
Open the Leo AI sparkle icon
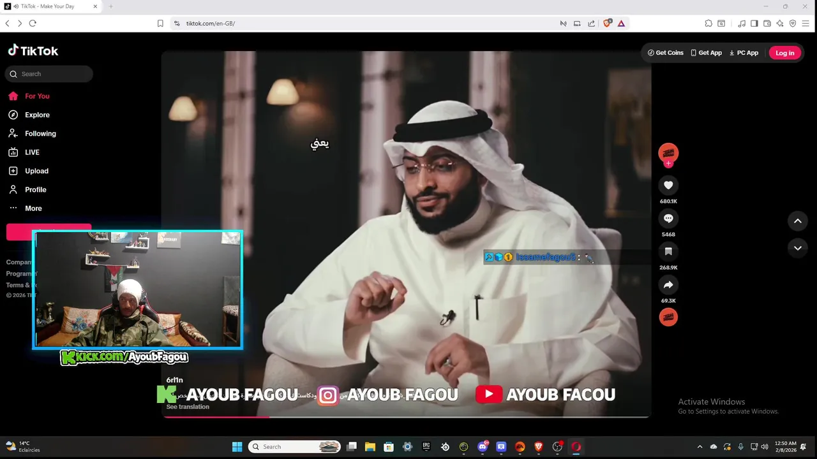point(779,23)
